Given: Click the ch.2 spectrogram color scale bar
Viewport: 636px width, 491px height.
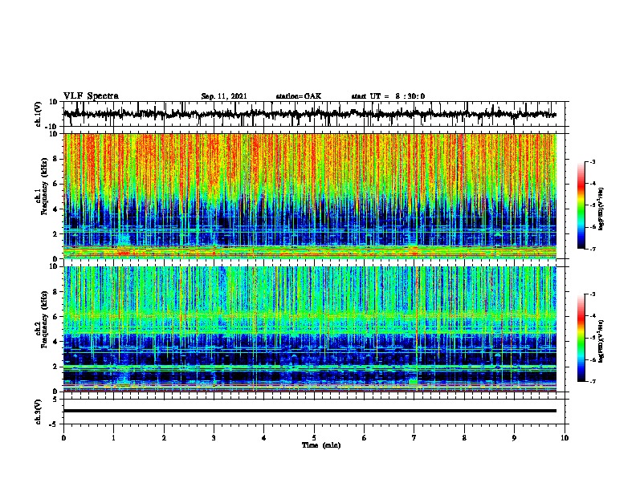Looking at the screenshot, I should point(581,338).
